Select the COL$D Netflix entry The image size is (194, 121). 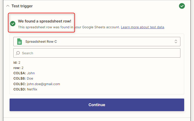tap(25, 89)
